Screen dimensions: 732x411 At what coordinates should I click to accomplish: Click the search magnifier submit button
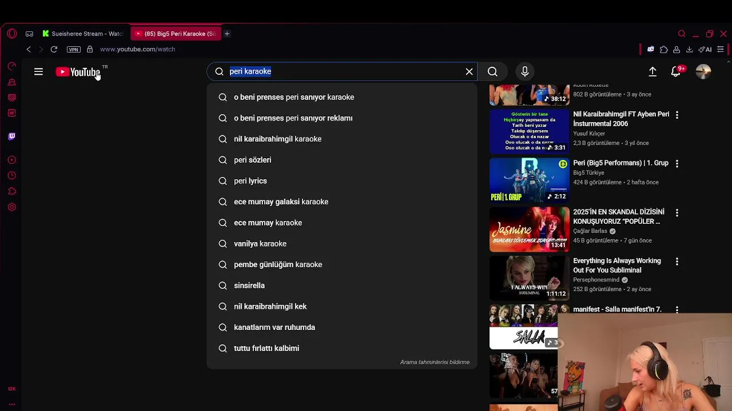492,71
